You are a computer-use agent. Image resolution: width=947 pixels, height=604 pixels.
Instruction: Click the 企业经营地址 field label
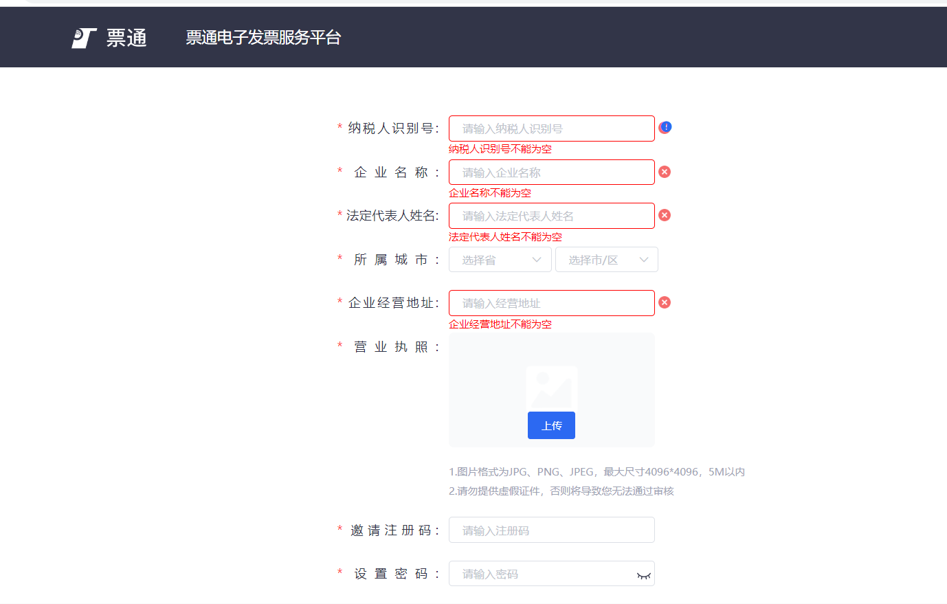pos(392,302)
